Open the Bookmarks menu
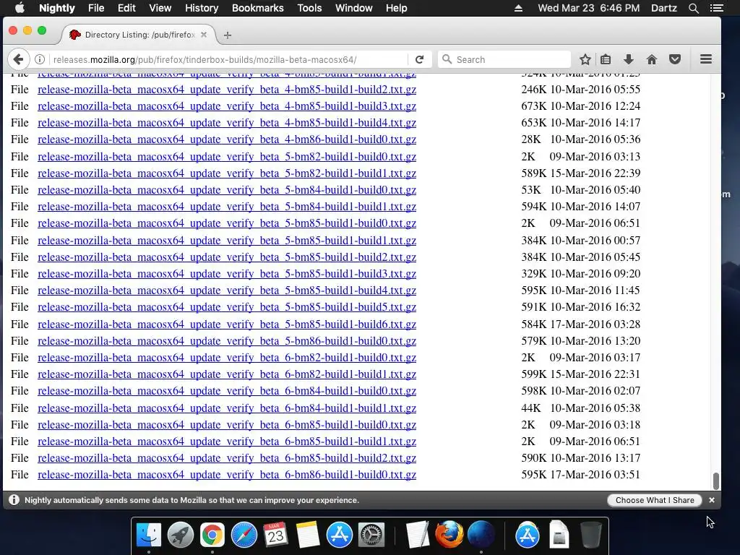 point(258,8)
